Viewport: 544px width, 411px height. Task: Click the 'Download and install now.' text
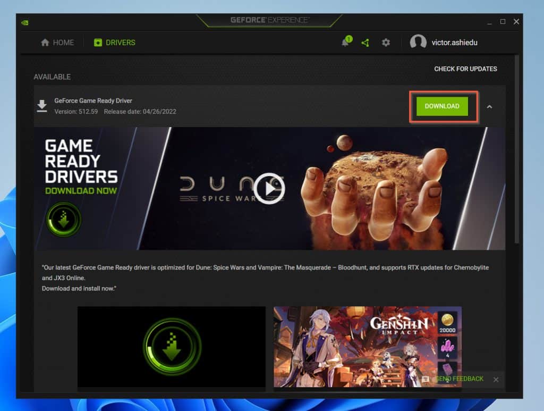pos(79,289)
